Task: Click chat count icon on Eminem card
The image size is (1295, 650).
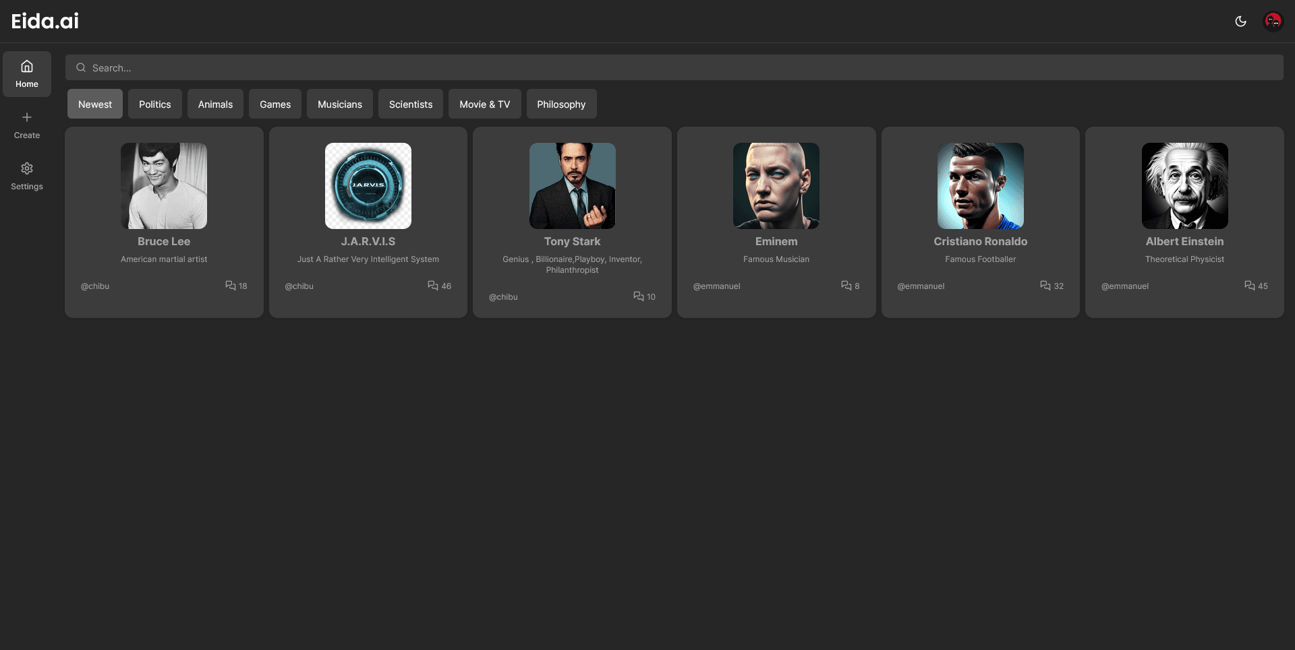Action: coord(846,286)
